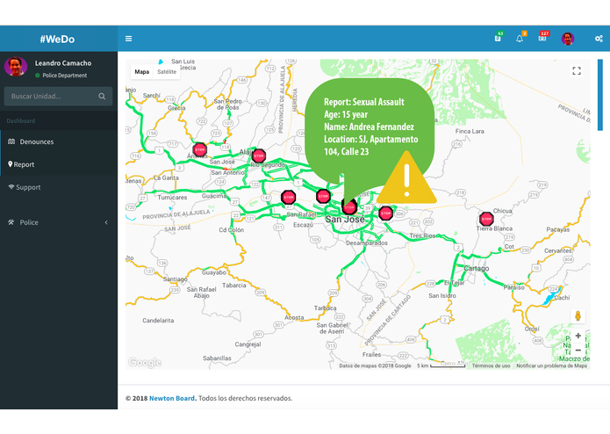Click Notificar un problema de Maps
Screen dimensions: 610x434
click(552, 365)
